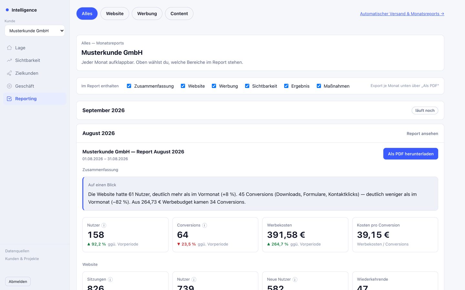Click the 23,5 % decline indicator
The width and height of the screenshot is (465, 290).
pyautogui.click(x=186, y=244)
